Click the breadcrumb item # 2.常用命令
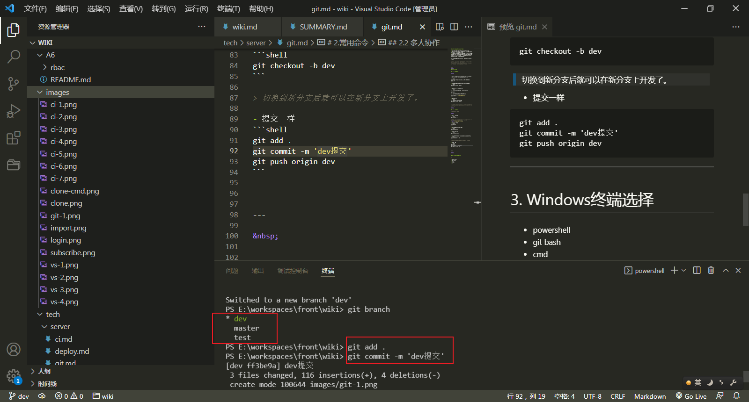The height and width of the screenshot is (402, 749). pyautogui.click(x=343, y=43)
